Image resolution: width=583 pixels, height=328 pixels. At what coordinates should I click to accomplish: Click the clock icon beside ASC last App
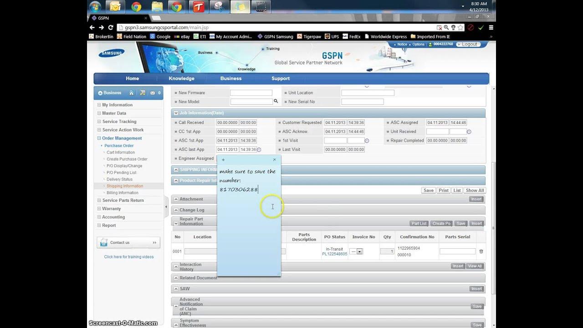tap(259, 149)
